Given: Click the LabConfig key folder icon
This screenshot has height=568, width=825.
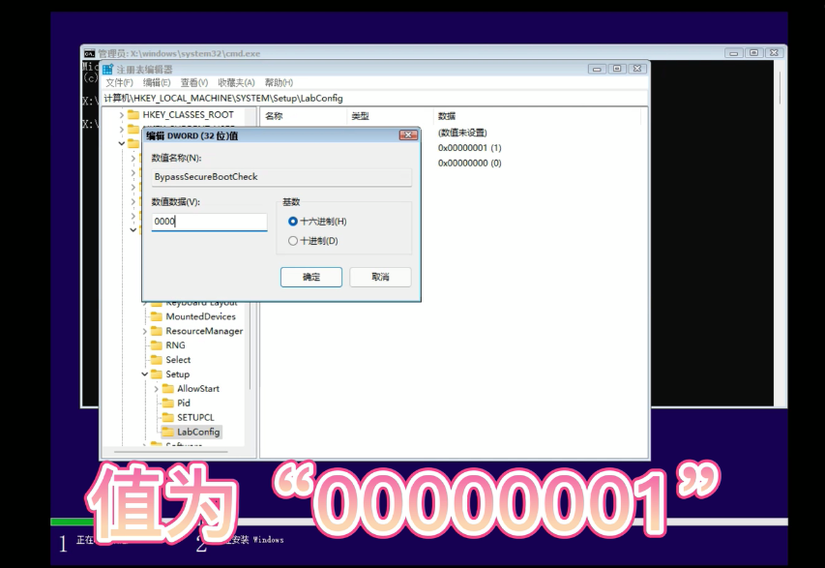Looking at the screenshot, I should [167, 431].
